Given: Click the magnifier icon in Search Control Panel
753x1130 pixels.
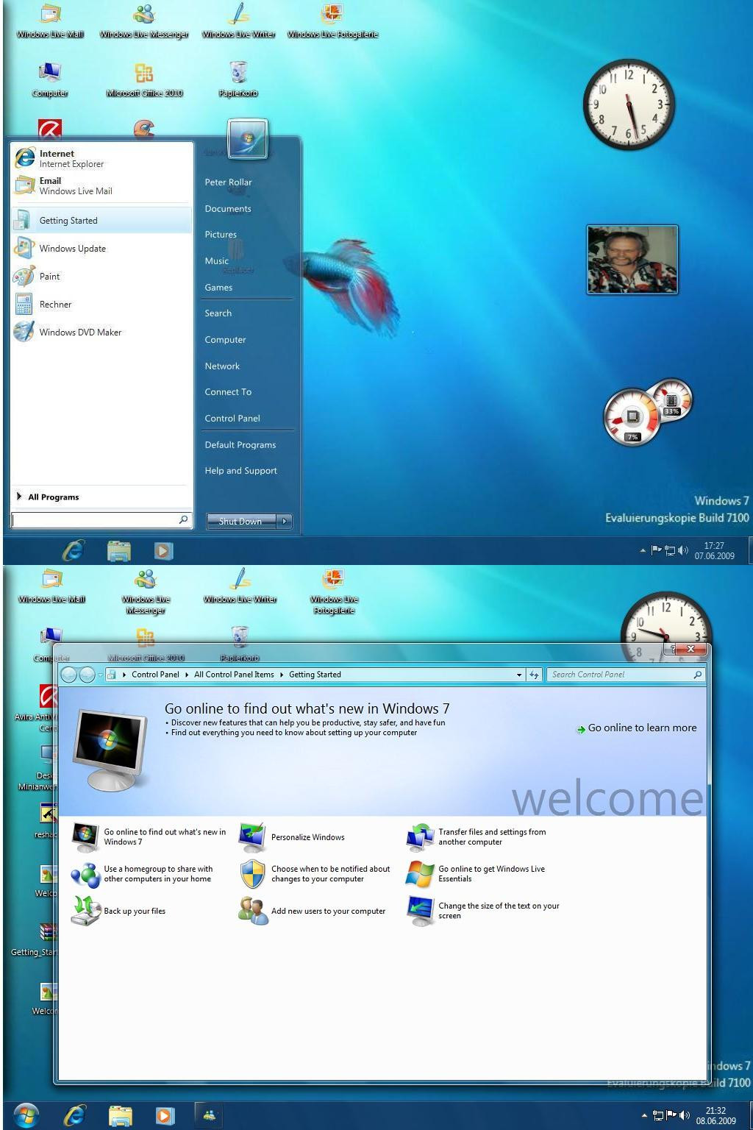Looking at the screenshot, I should tap(698, 675).
